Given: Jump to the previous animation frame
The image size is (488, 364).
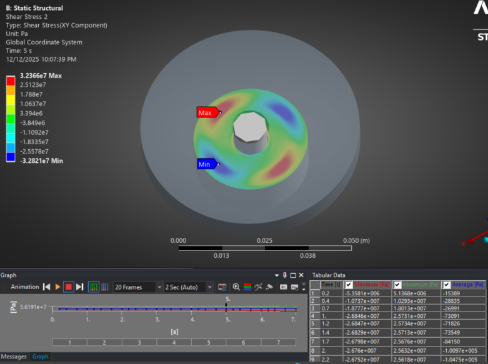Looking at the screenshot, I should click(x=46, y=287).
